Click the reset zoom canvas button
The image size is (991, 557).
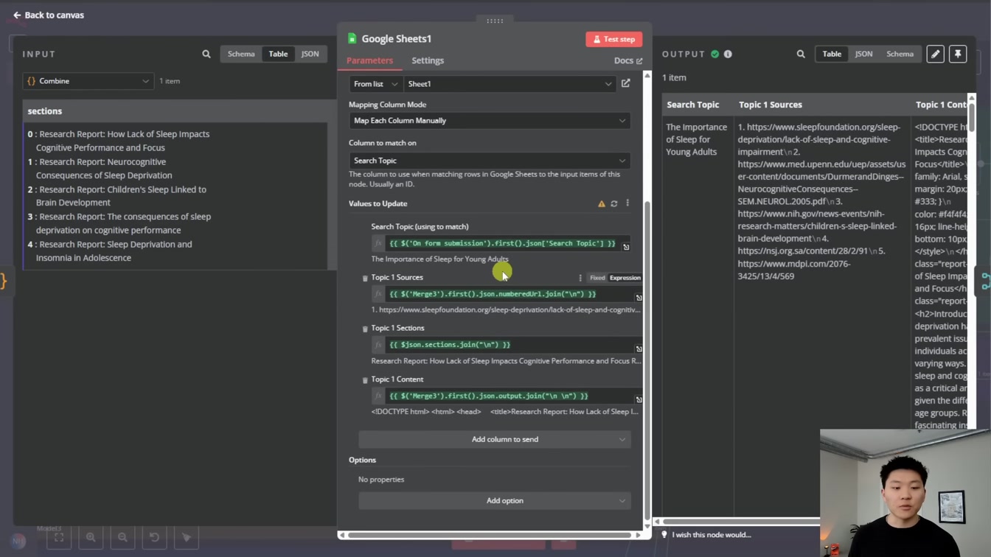[x=154, y=537]
